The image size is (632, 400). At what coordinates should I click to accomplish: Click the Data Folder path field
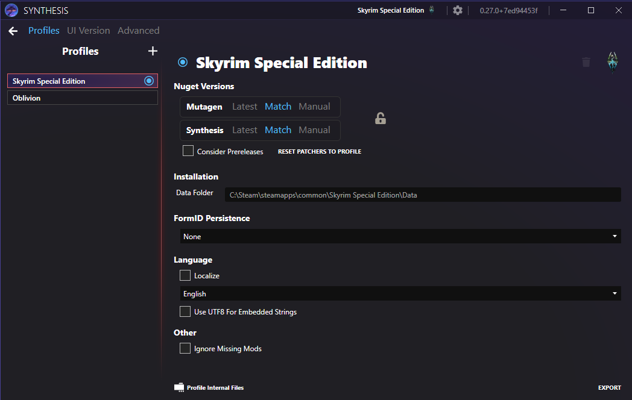[423, 195]
